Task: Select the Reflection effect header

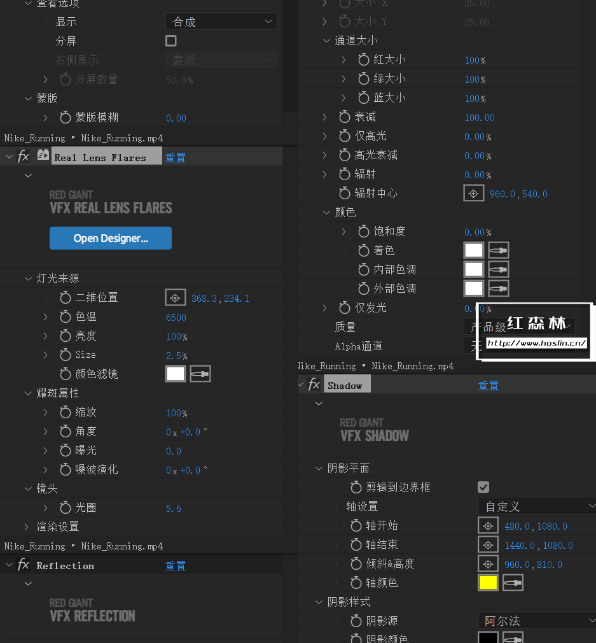Action: (65, 565)
